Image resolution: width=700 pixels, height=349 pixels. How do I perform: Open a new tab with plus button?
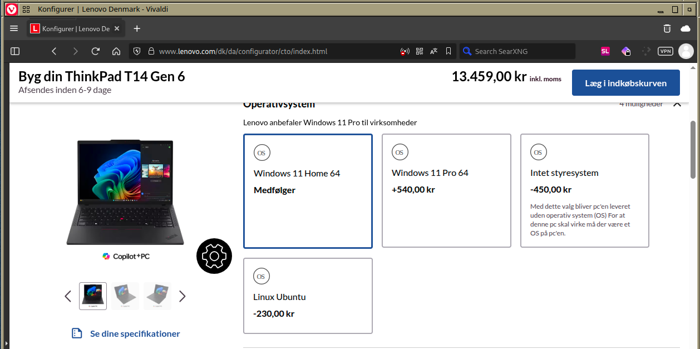tap(137, 28)
